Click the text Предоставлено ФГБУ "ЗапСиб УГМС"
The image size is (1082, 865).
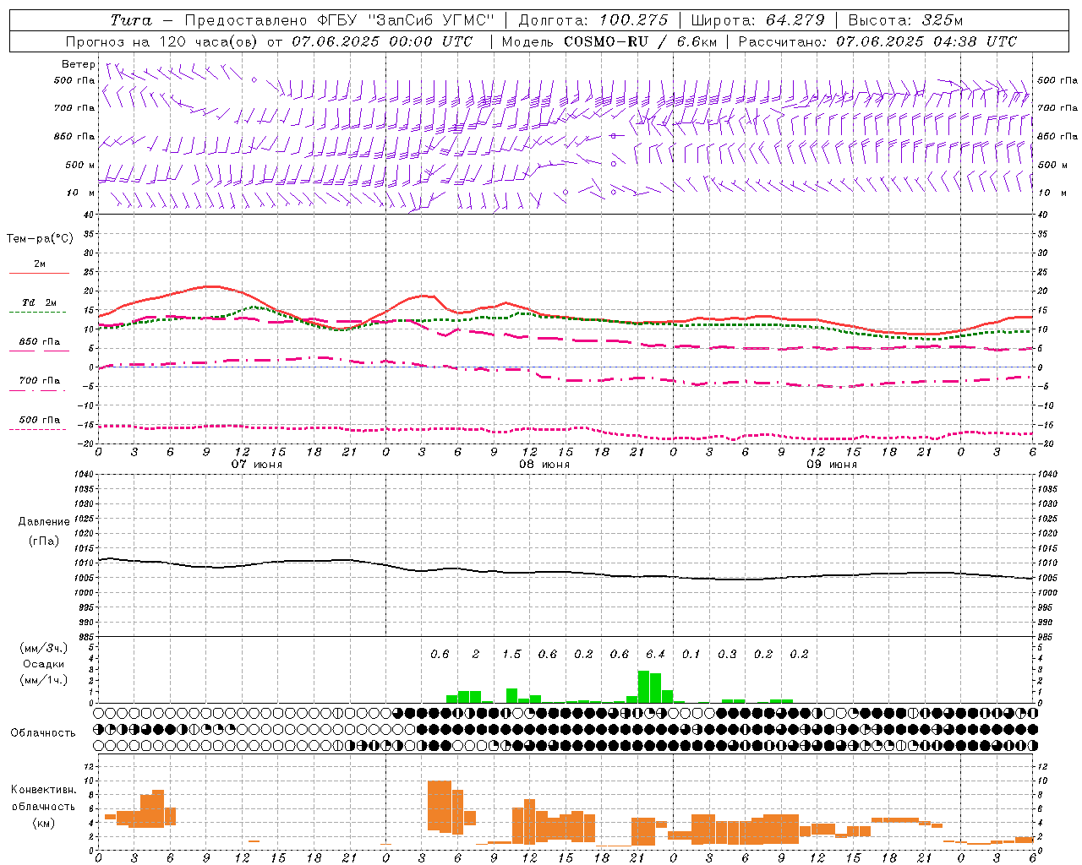point(339,20)
